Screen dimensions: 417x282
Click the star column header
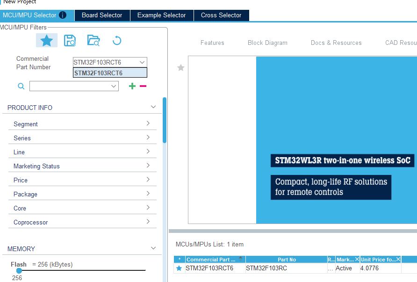point(180,260)
